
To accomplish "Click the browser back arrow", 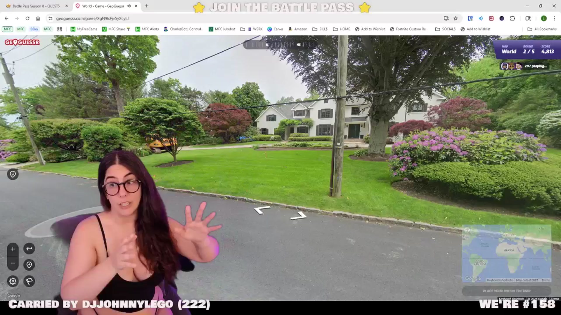I will pyautogui.click(x=6, y=18).
